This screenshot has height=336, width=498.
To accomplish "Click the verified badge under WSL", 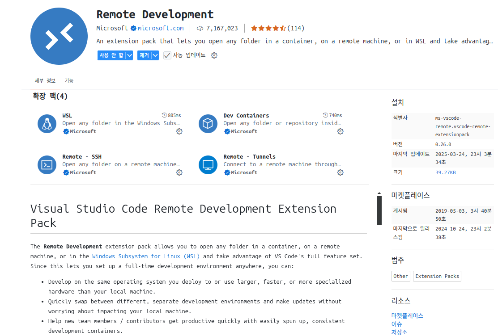I will click(66, 131).
